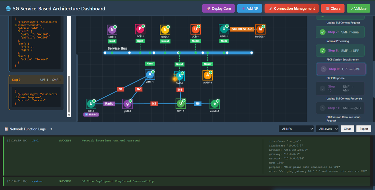Viewport: 375px width, 190px height.
Task: Select the Step 9 UPF to SMF radio circle
Action: 323,69
